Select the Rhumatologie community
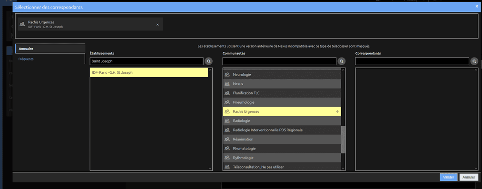This screenshot has width=482, height=189. (x=282, y=149)
